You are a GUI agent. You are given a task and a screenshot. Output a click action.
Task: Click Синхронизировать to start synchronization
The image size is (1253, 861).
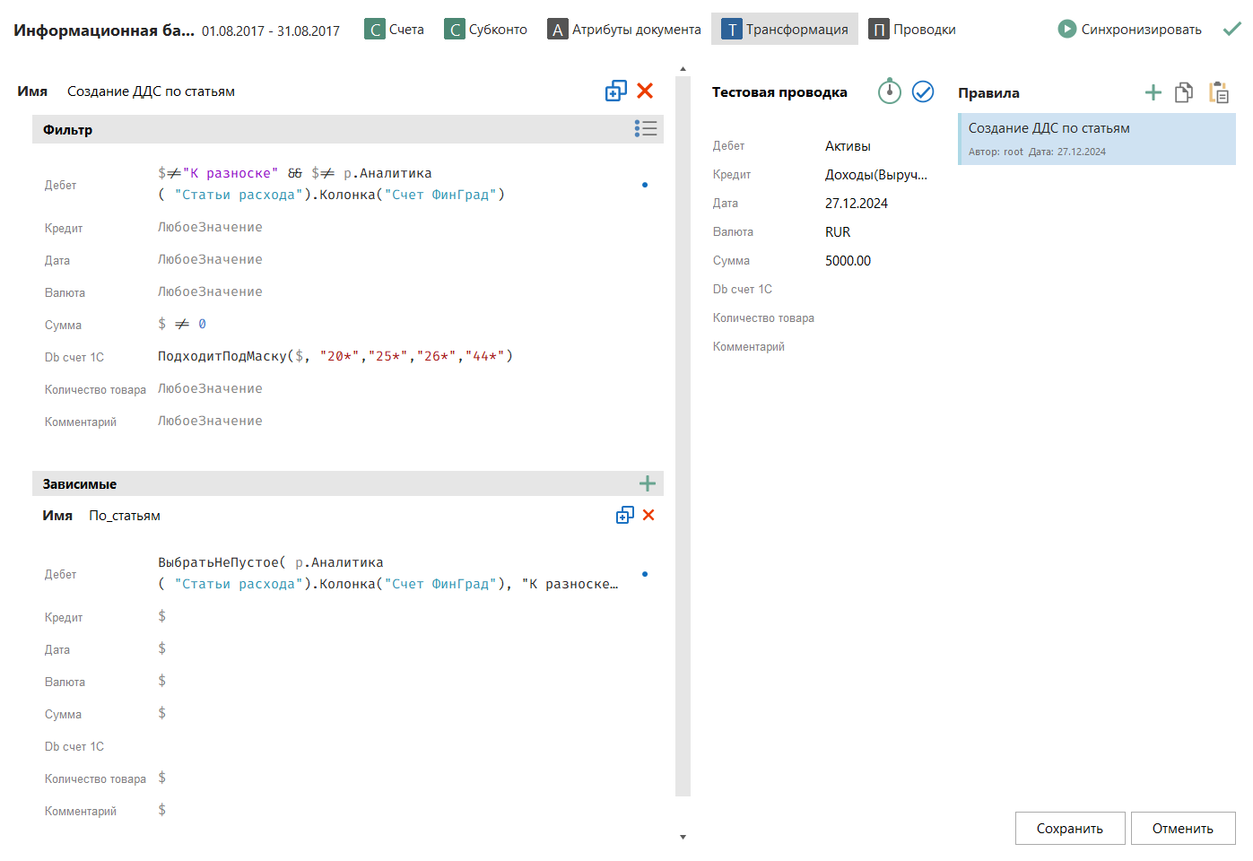pyautogui.click(x=1129, y=30)
